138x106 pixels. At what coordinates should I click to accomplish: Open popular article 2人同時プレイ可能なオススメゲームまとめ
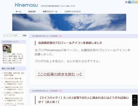(x=14, y=94)
